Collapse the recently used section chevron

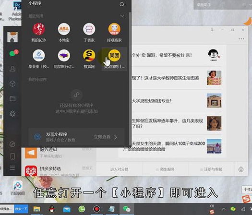pos(122,16)
